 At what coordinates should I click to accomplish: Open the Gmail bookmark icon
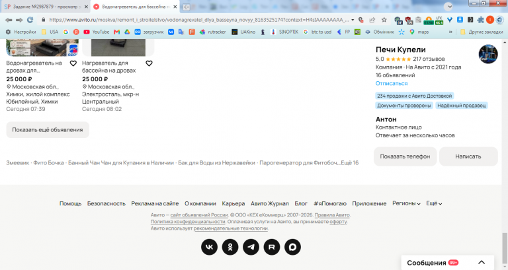pos(116,32)
